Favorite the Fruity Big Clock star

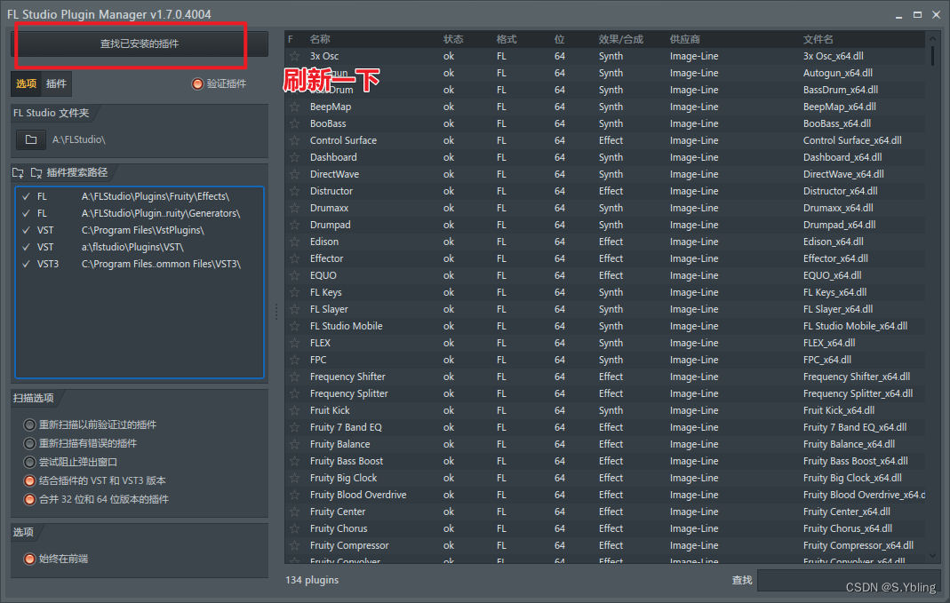pyautogui.click(x=294, y=479)
